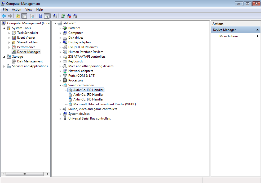Click the blue Help question mark icon
Image resolution: width=261 pixels, height=183 pixels.
click(40, 16)
